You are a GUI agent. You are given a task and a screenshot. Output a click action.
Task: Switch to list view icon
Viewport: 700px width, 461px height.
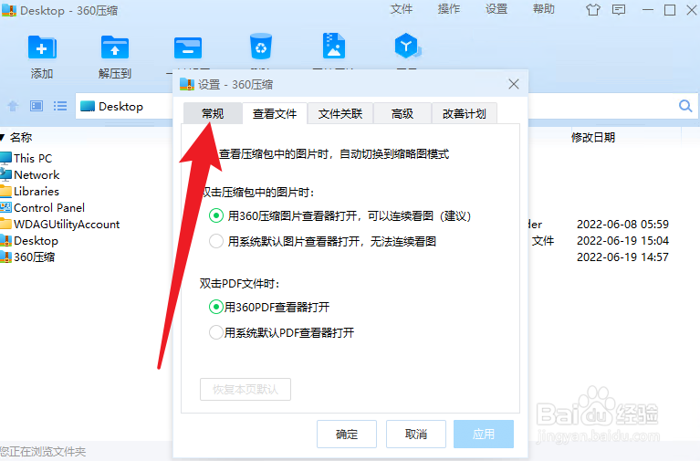click(x=60, y=106)
